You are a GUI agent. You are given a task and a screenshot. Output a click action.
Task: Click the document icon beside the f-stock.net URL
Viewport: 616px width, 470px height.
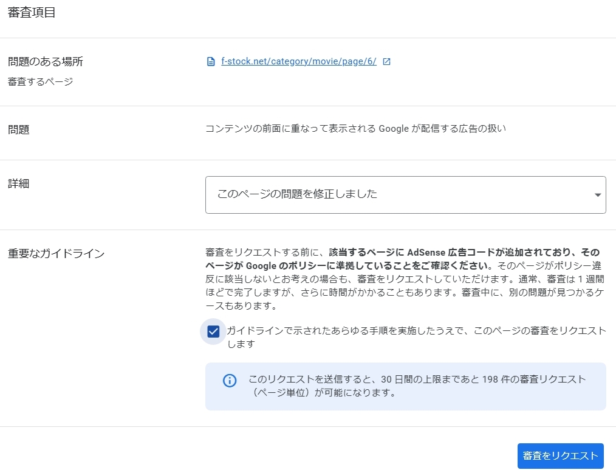pyautogui.click(x=211, y=61)
